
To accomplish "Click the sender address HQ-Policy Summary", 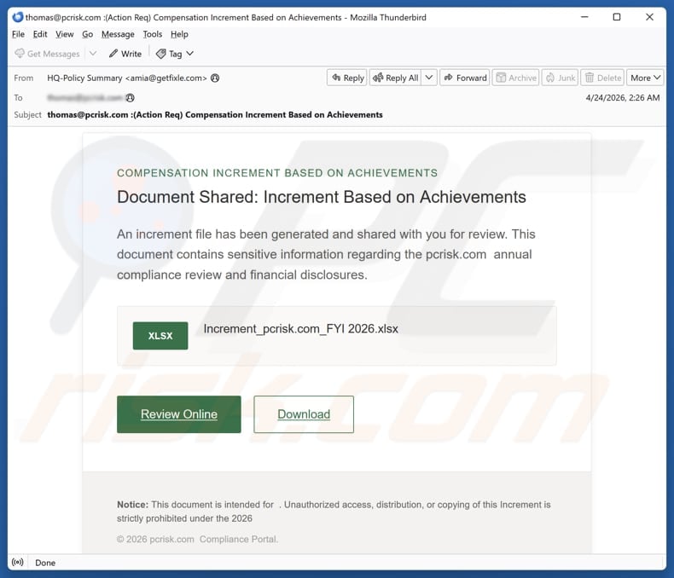I will [x=127, y=78].
